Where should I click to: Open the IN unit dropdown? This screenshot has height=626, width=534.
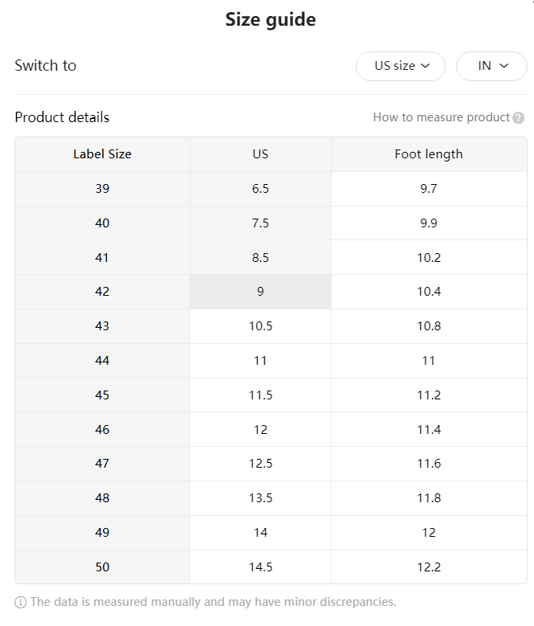(x=491, y=66)
